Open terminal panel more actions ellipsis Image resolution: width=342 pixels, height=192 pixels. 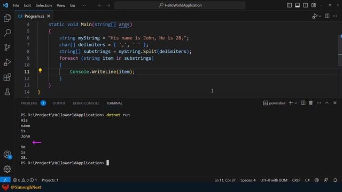318,103
